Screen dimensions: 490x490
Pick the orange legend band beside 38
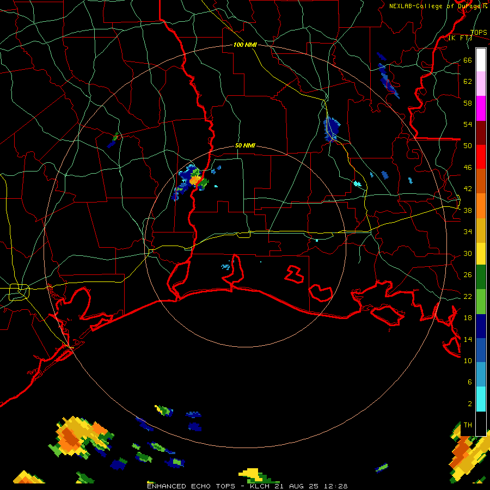pyautogui.click(x=481, y=206)
